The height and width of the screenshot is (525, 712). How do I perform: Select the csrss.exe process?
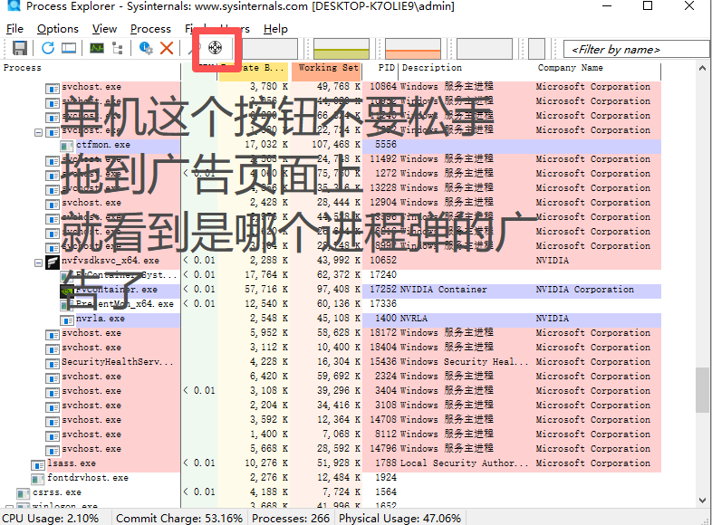click(x=57, y=492)
